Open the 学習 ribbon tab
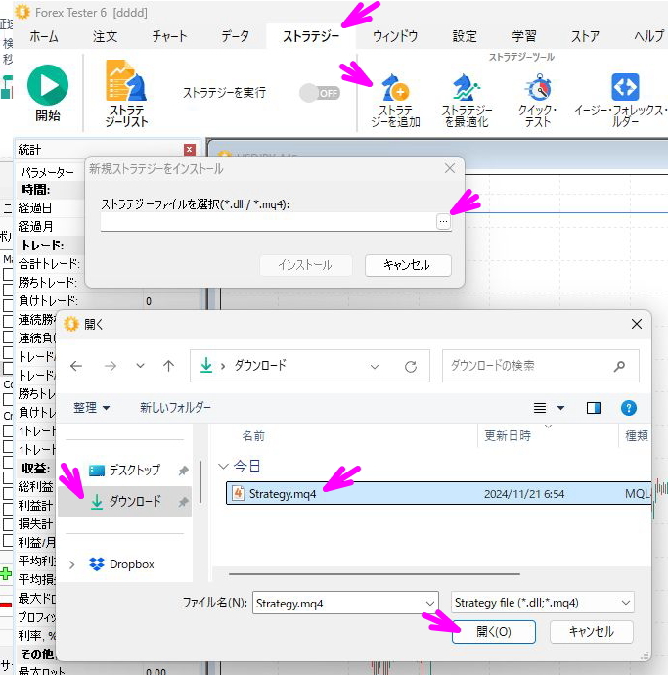Screen dimensions: 668x675 524,36
